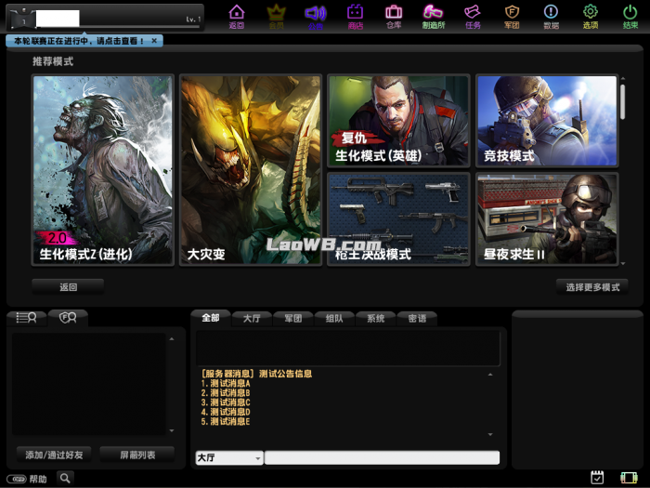This screenshot has height=488, width=650.
Task: Switch to the 军团 chat tab
Action: [293, 318]
